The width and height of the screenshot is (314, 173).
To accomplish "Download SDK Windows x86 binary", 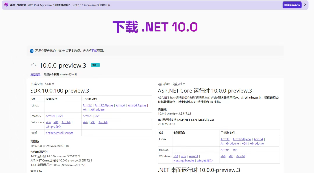I will click(93, 122).
